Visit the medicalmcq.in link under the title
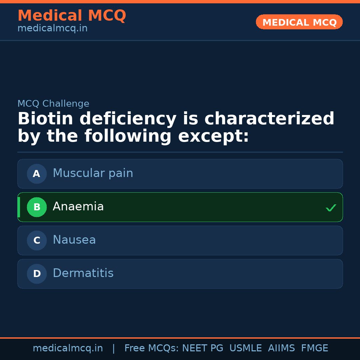Image resolution: width=360 pixels, height=360 pixels. (x=52, y=29)
